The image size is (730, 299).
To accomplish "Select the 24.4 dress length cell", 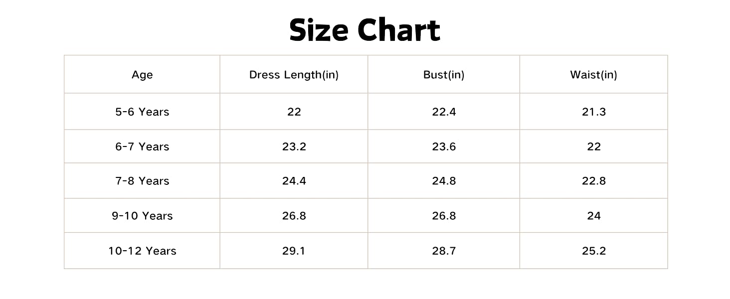I will point(294,181).
